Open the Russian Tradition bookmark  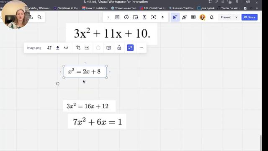(x=181, y=8)
